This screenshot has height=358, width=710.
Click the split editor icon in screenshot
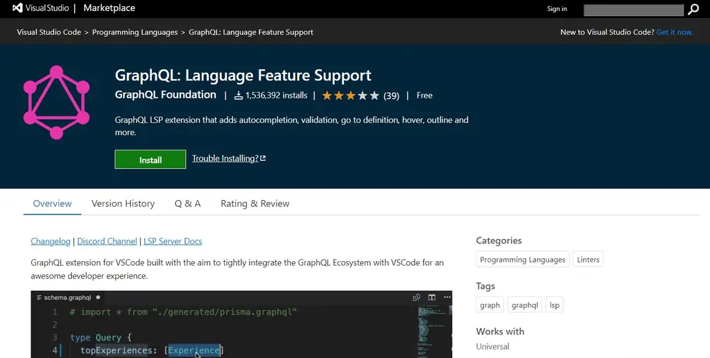click(x=431, y=297)
